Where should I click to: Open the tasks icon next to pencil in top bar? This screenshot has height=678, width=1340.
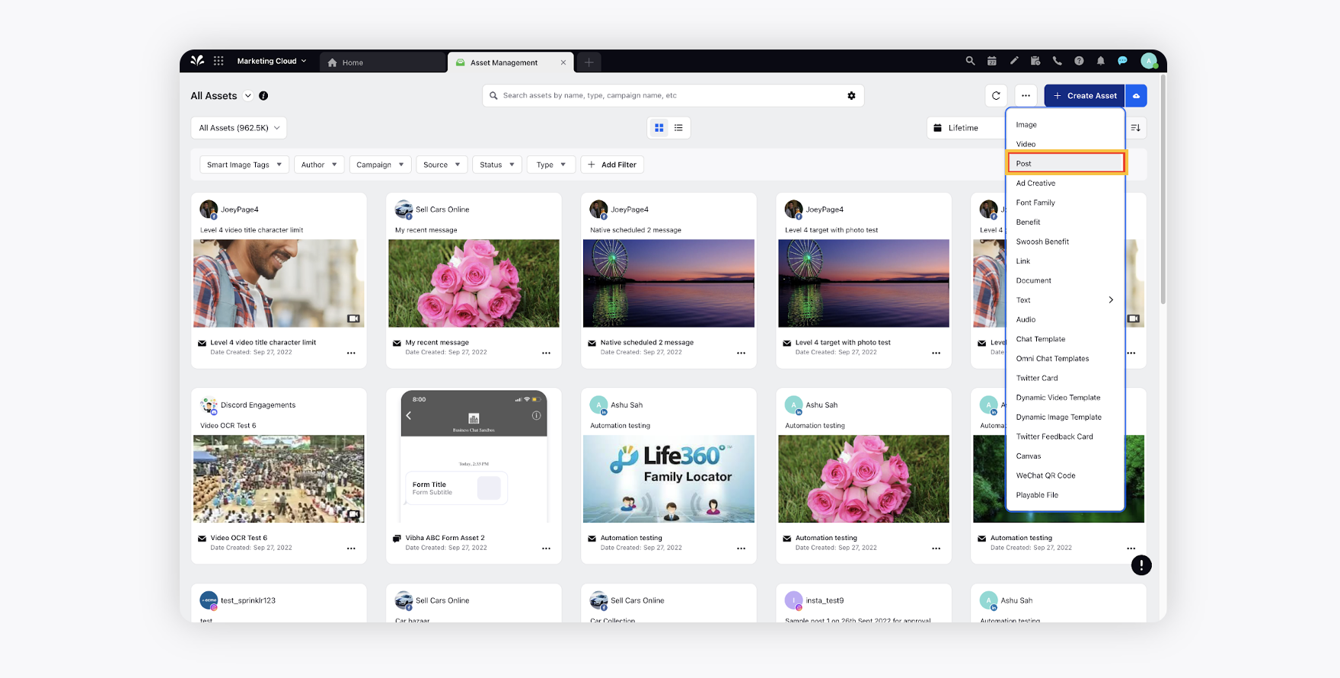click(x=1035, y=61)
